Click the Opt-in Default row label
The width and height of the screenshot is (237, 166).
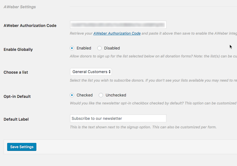click(17, 96)
